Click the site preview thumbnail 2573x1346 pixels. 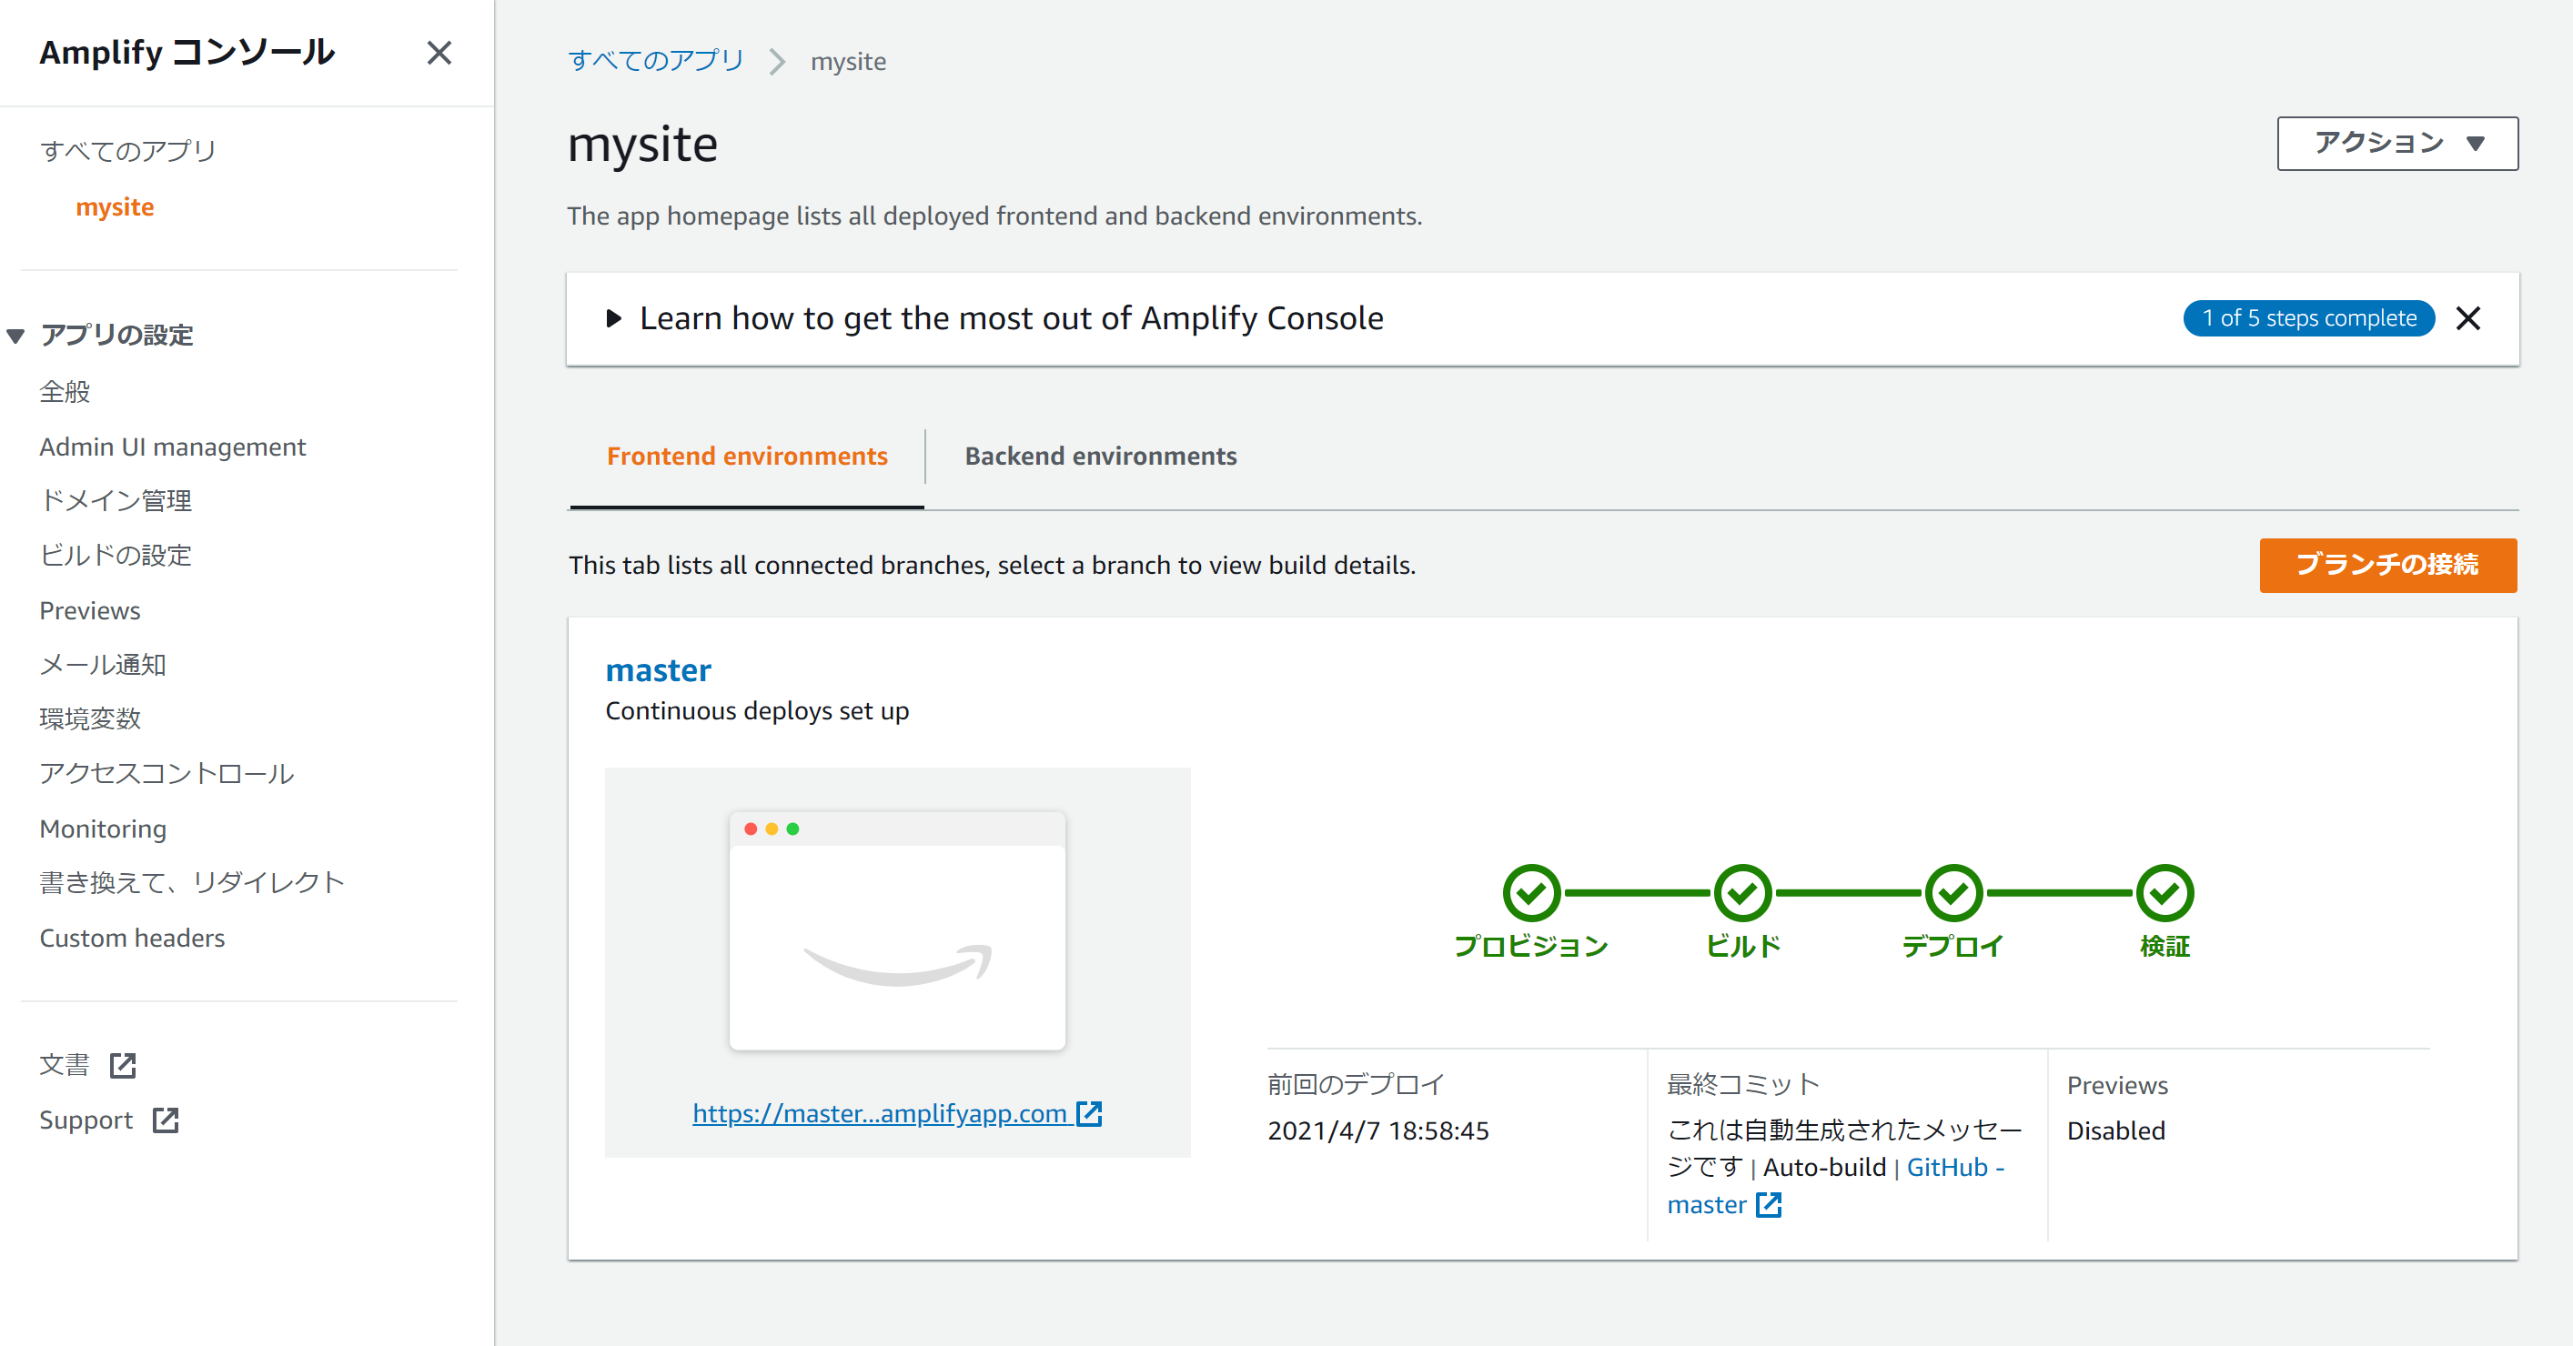pyautogui.click(x=897, y=930)
